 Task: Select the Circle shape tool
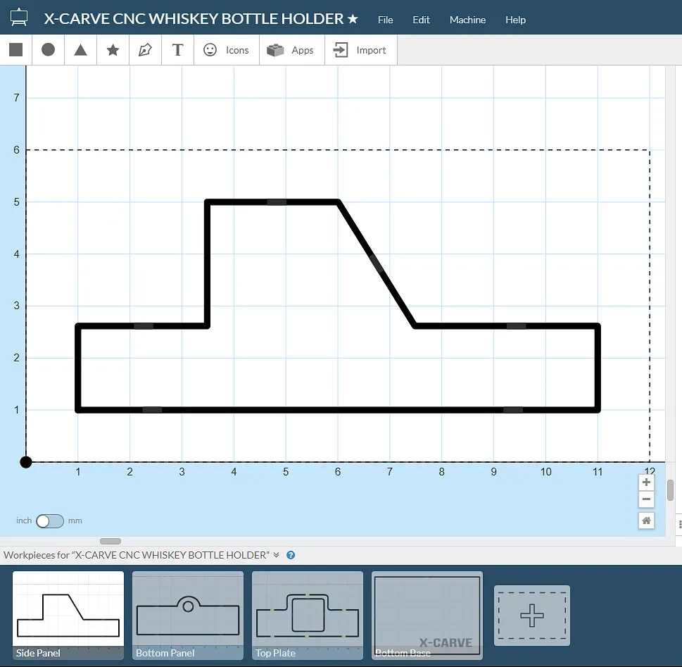pyautogui.click(x=48, y=50)
